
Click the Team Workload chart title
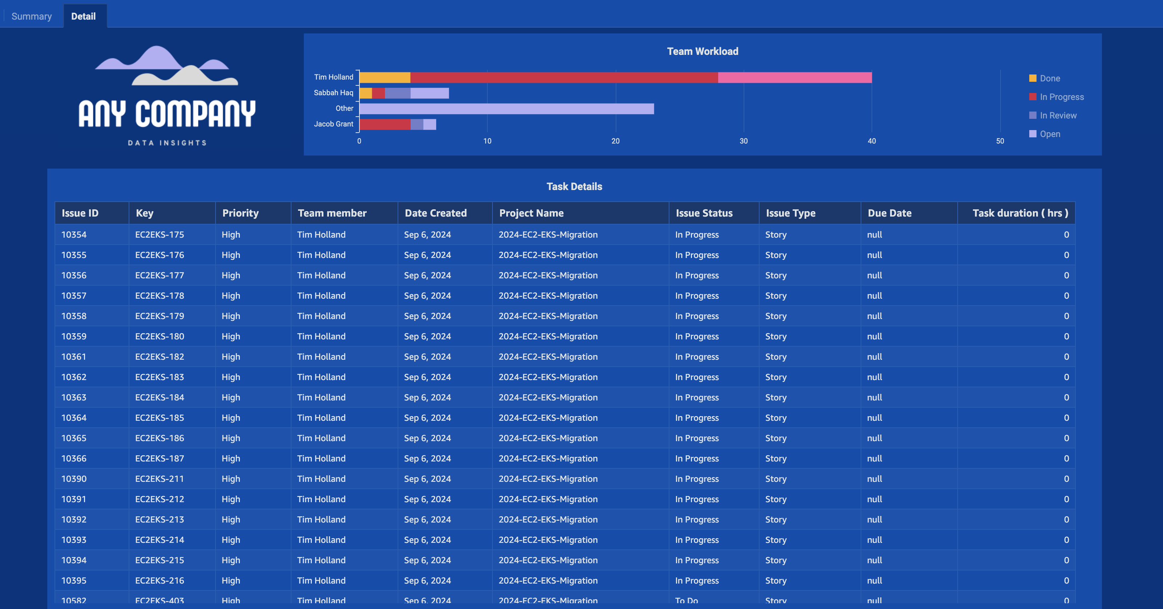click(x=703, y=52)
